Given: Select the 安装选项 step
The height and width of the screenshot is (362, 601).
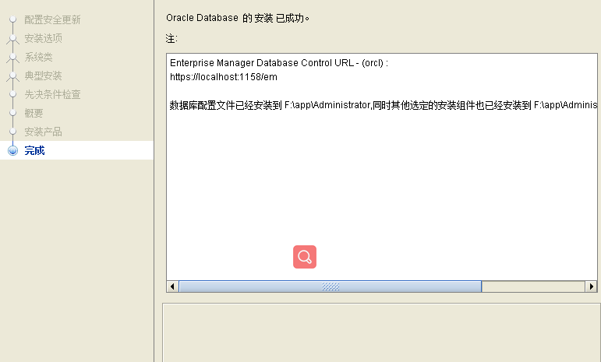Looking at the screenshot, I should click(x=44, y=38).
